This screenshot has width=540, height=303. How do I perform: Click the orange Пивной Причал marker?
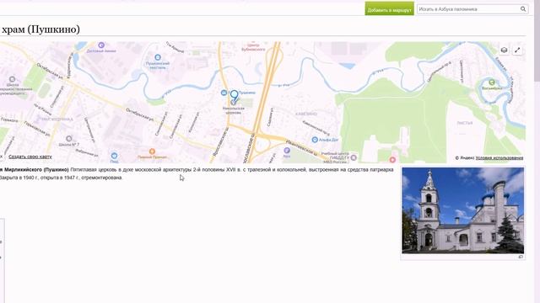coord(152,151)
